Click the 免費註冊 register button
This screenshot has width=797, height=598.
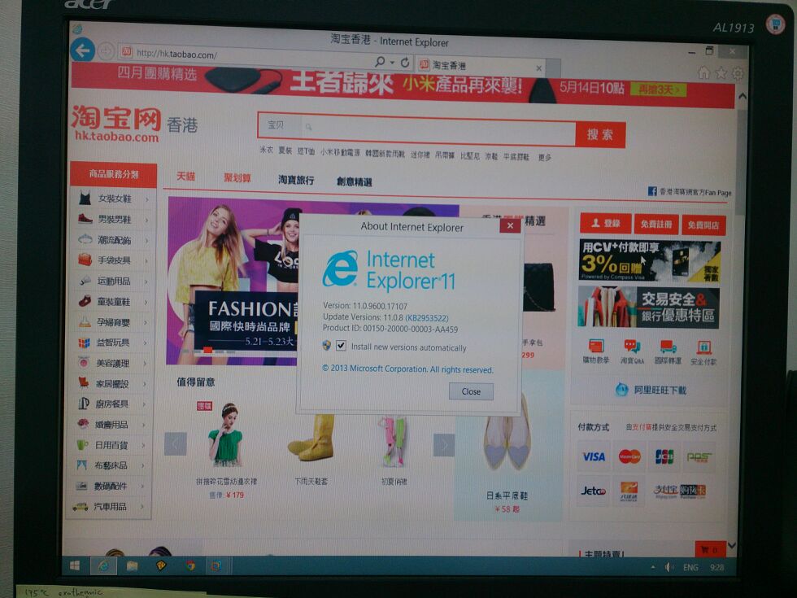(655, 225)
